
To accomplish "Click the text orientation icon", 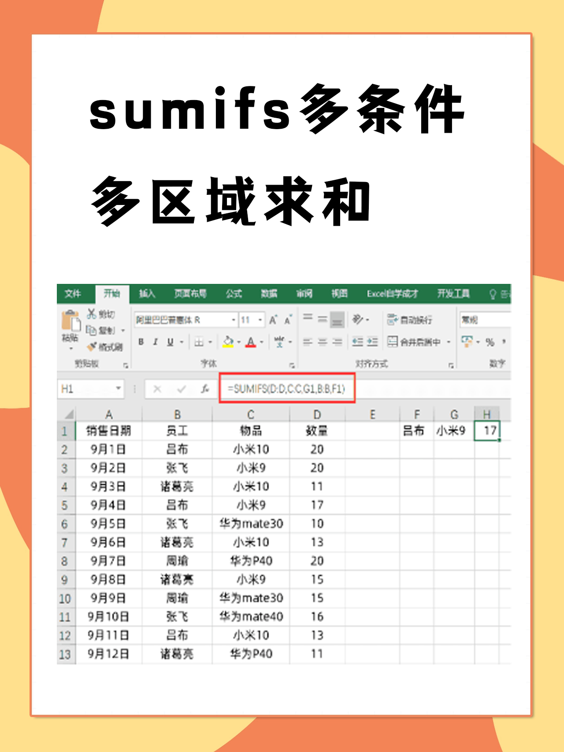I will coord(357,319).
